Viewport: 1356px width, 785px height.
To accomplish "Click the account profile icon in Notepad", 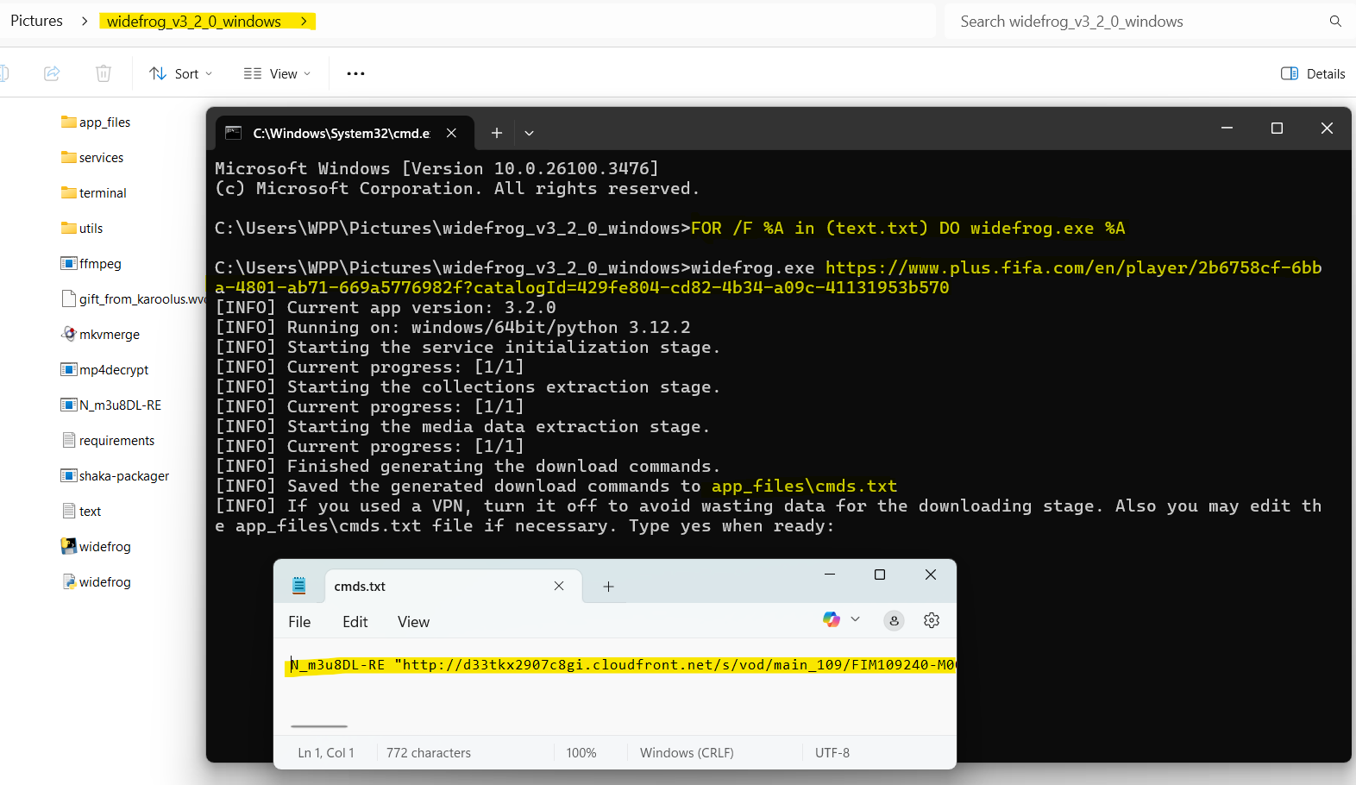I will (x=895, y=620).
